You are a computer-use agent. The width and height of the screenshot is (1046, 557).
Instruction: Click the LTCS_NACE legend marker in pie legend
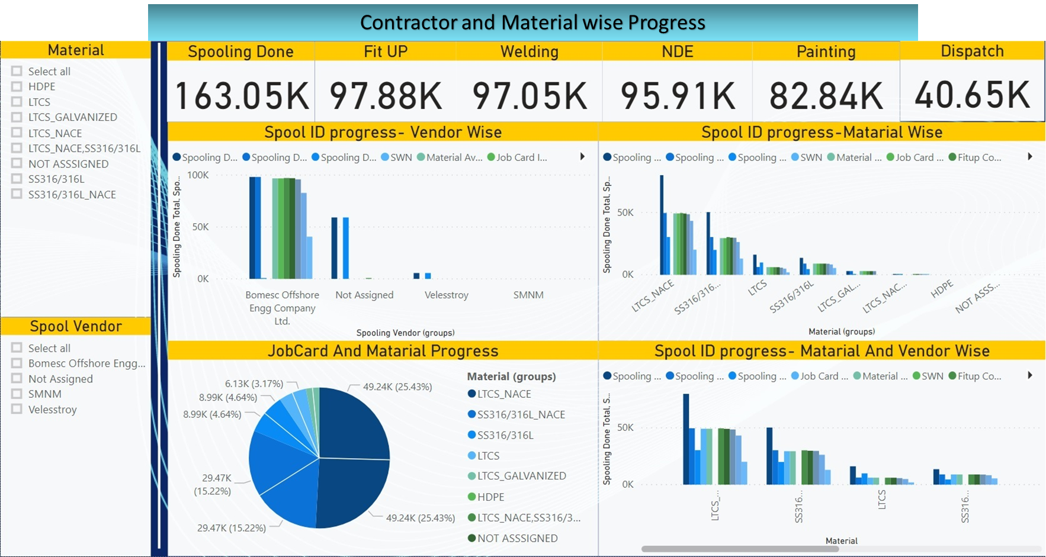pos(472,394)
